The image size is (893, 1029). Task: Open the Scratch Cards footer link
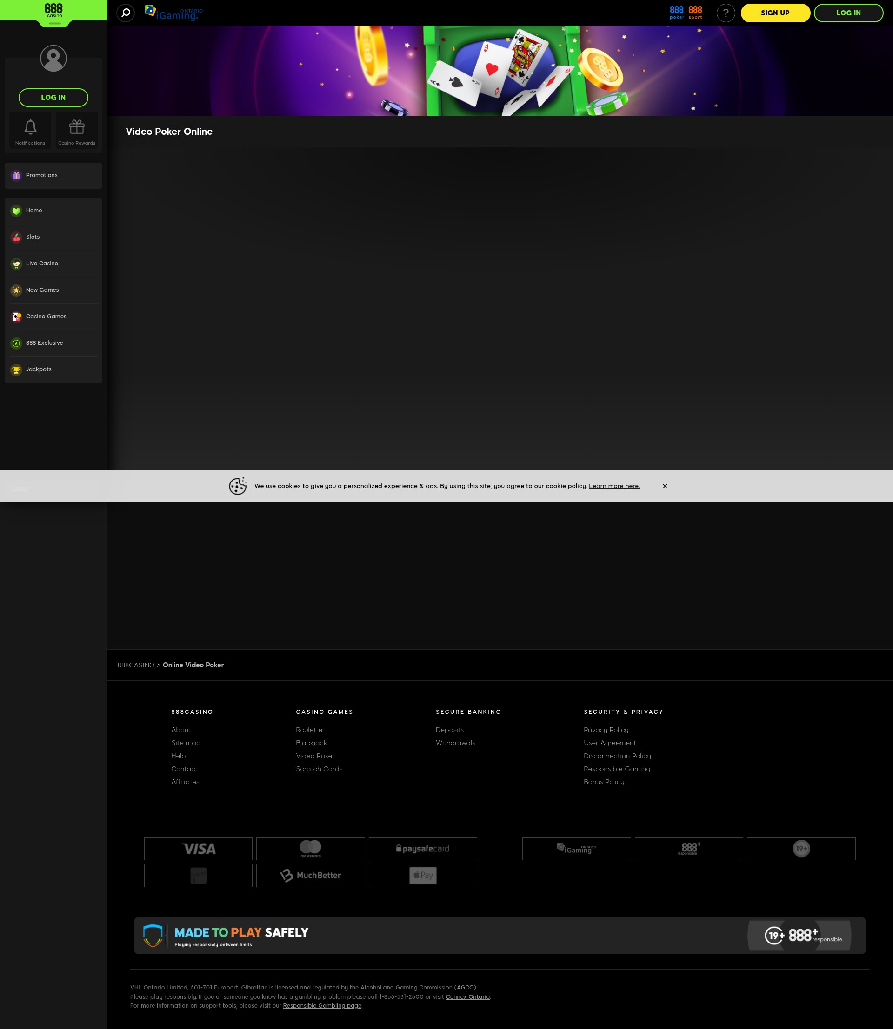coord(320,769)
